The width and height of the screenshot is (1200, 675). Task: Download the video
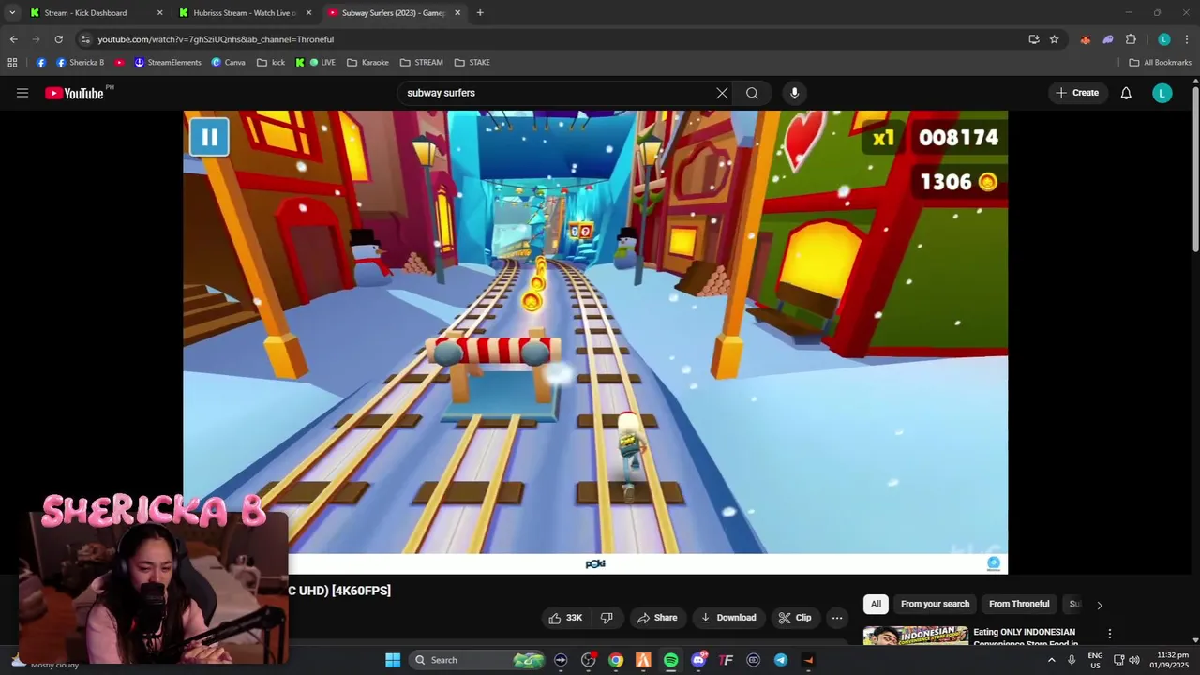click(x=727, y=618)
